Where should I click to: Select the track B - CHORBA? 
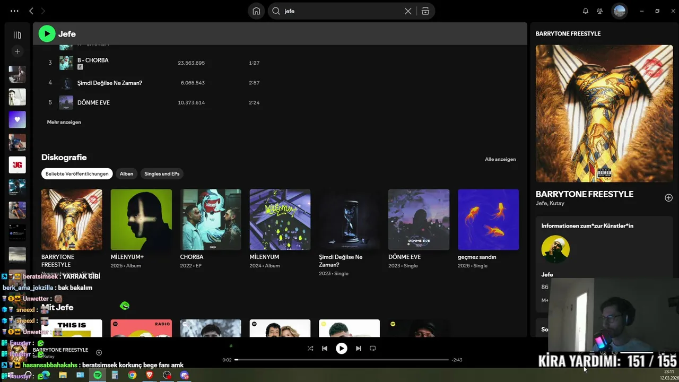click(93, 60)
